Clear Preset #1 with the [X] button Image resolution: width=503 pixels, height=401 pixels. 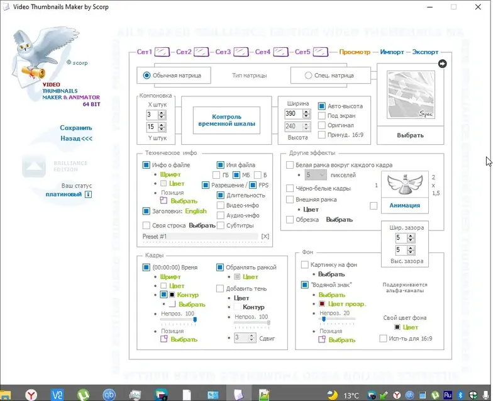[x=265, y=236]
